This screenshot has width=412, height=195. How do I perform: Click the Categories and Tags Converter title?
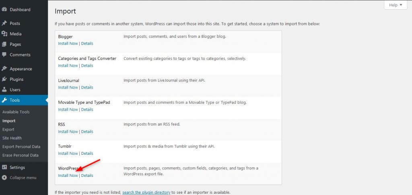tap(87, 59)
